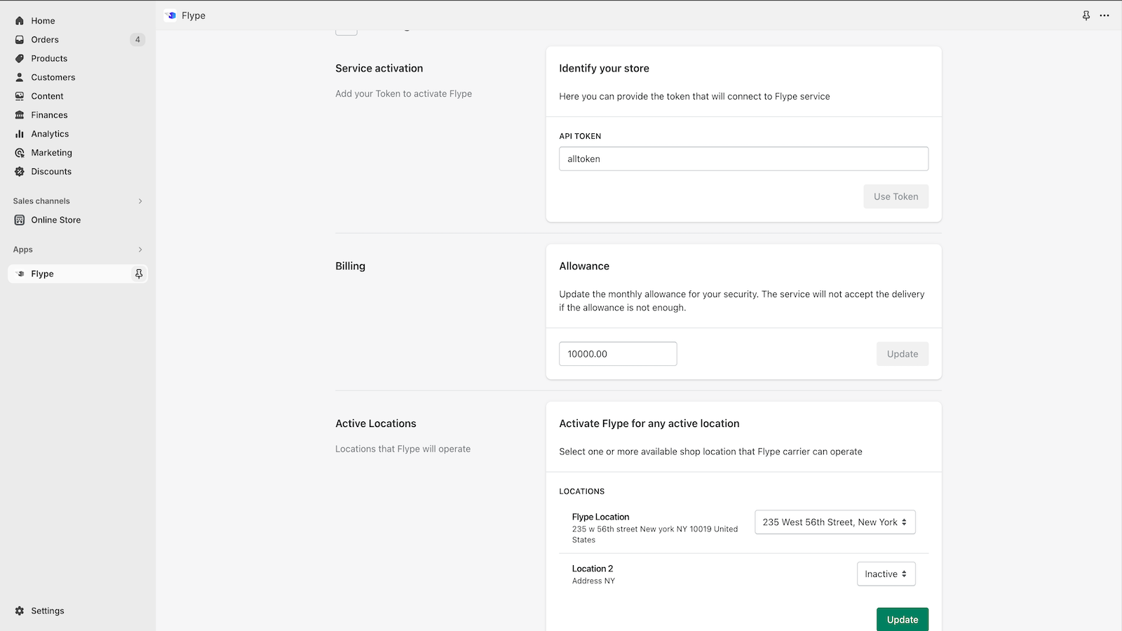Click the 'Address NY' text
The width and height of the screenshot is (1122, 631).
click(x=593, y=581)
